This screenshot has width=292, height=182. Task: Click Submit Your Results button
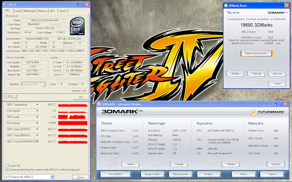[x=257, y=54]
